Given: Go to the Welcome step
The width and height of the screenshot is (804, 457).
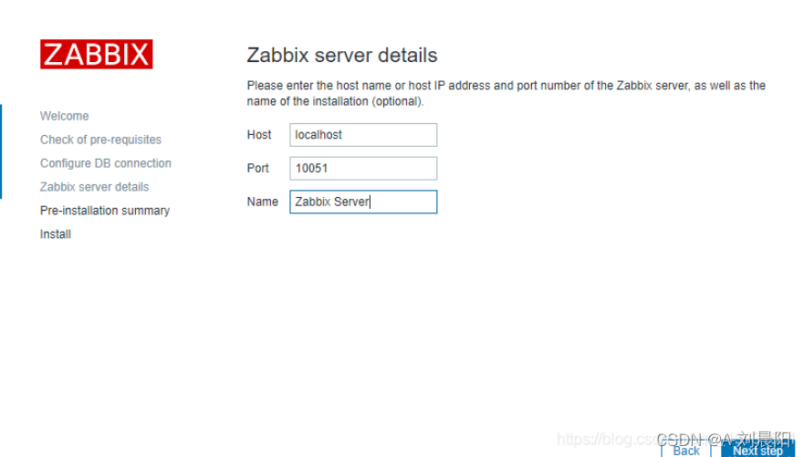Looking at the screenshot, I should point(65,116).
